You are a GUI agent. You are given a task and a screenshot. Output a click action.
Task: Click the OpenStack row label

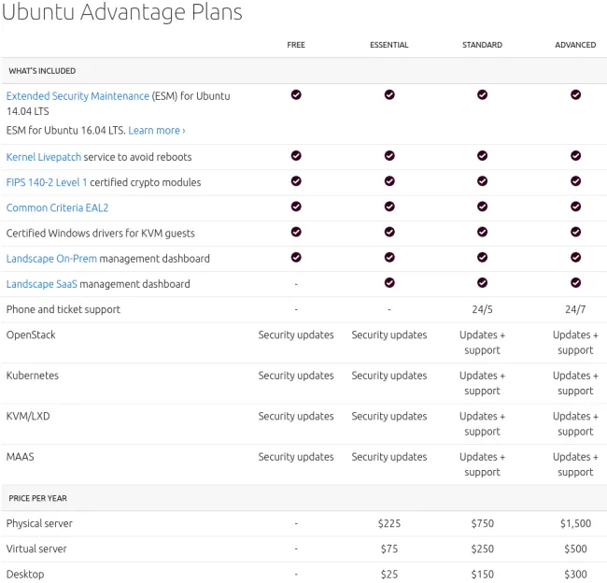point(31,334)
